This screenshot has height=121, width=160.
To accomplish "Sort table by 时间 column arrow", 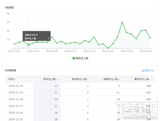I will 15,79.
